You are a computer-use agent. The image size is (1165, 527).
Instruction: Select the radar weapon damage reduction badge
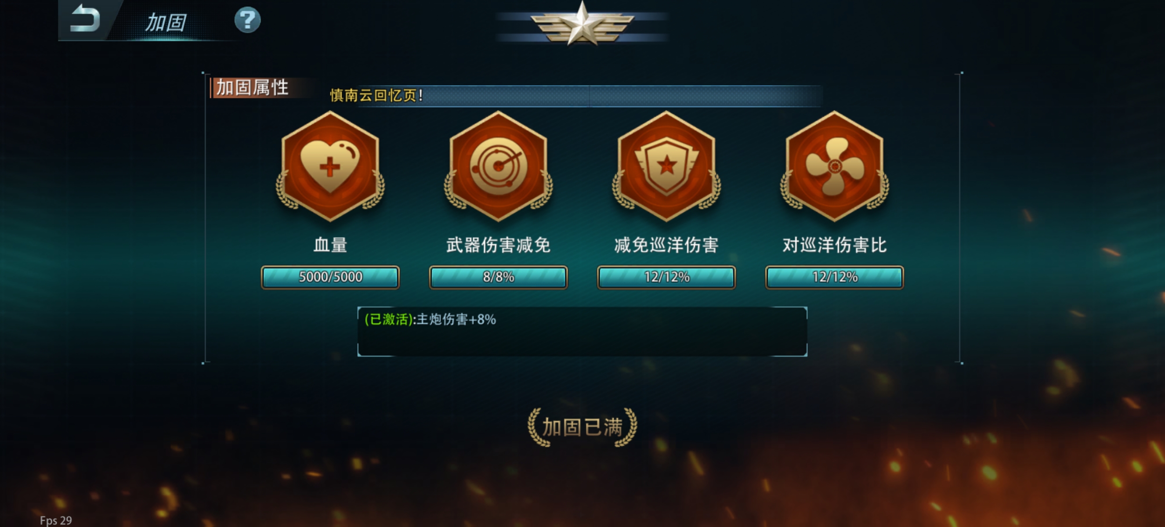coord(498,166)
